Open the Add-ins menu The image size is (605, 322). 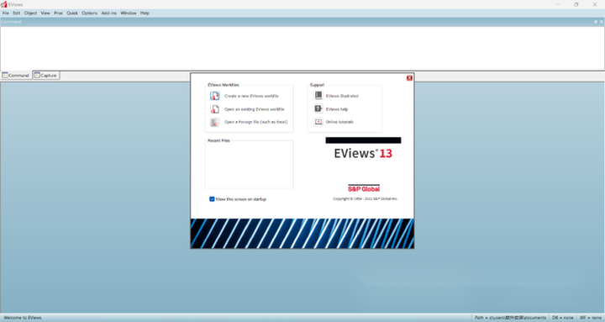click(x=108, y=13)
